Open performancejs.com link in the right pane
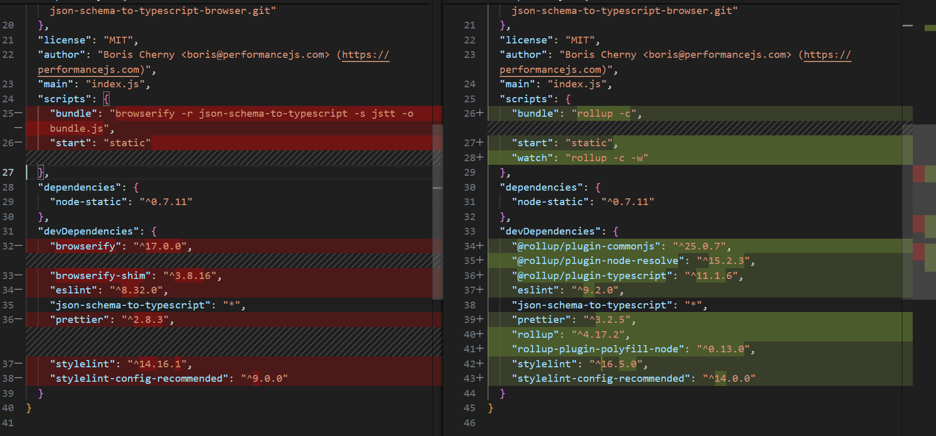936x436 pixels. coord(550,70)
